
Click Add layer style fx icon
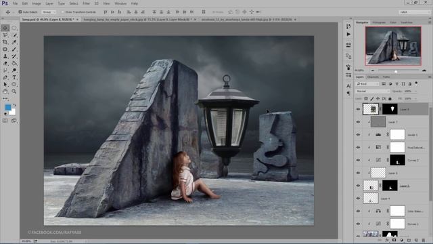click(387, 240)
